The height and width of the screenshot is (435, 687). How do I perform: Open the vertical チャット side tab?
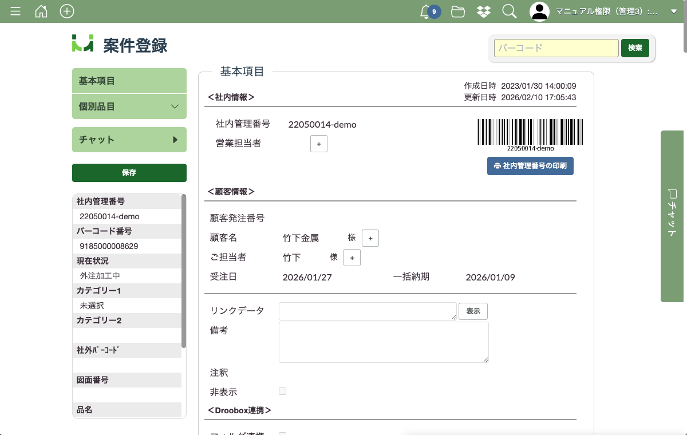(673, 216)
